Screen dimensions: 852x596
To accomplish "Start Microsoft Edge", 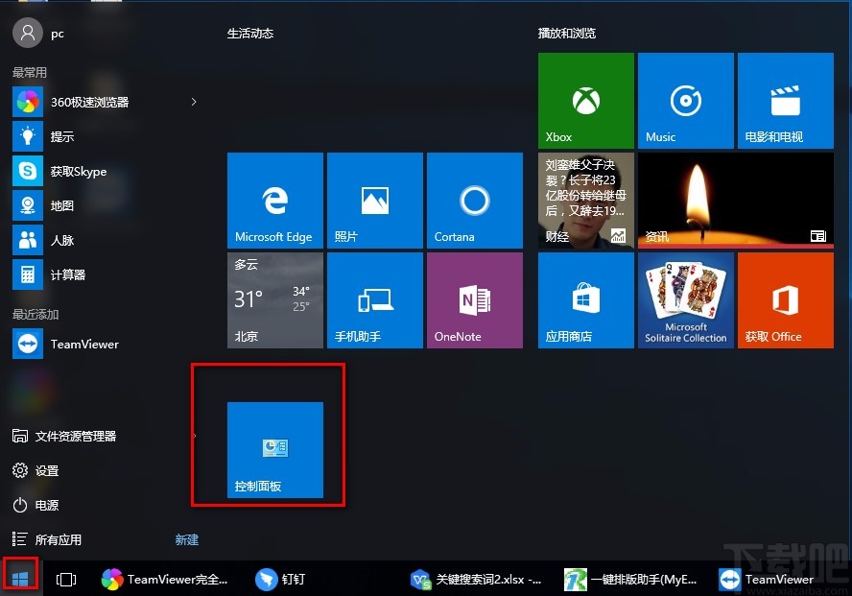I will [x=275, y=200].
